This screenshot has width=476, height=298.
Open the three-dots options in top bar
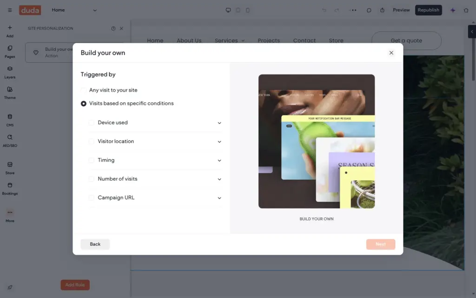[x=353, y=10]
